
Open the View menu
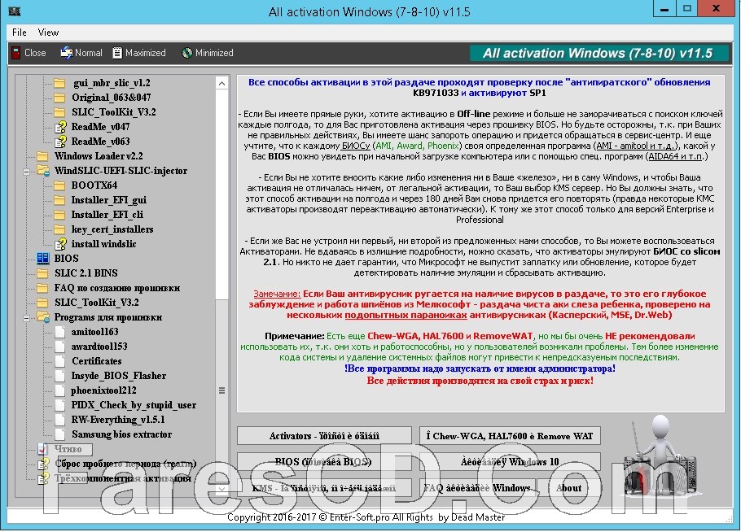coord(48,33)
